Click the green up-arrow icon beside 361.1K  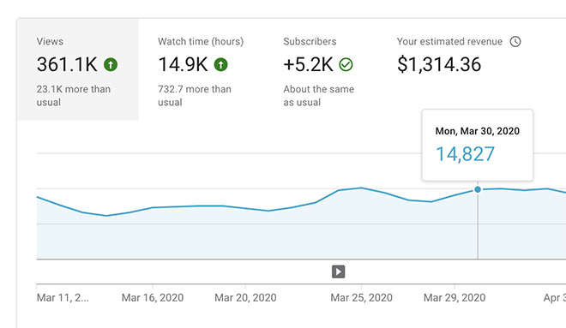111,65
